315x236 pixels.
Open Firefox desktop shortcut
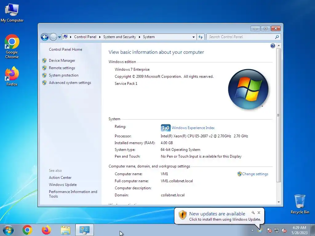coord(12,76)
